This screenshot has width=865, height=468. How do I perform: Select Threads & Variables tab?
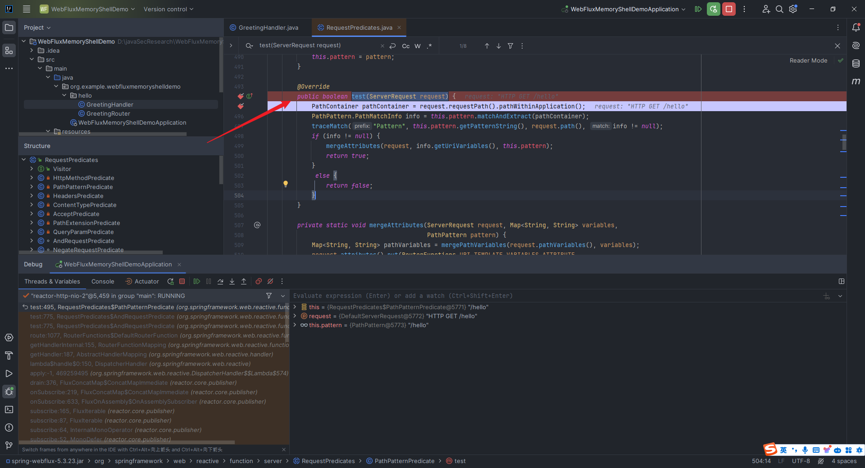point(52,281)
